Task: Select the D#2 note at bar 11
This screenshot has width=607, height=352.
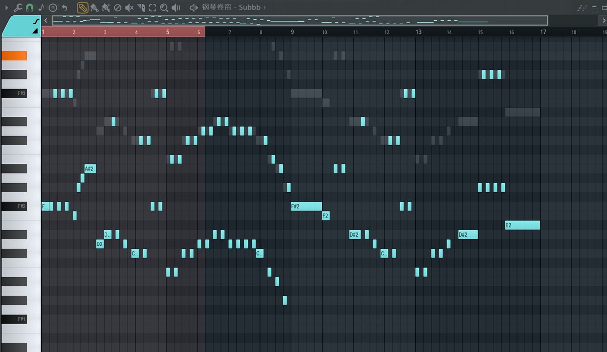Action: point(355,235)
